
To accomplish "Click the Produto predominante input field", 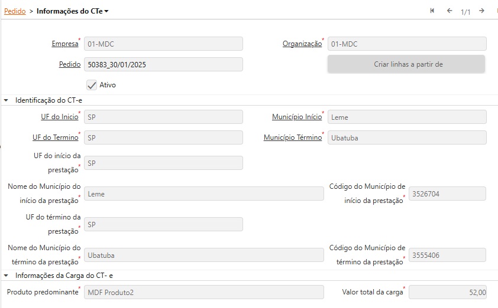I will pos(203,292).
